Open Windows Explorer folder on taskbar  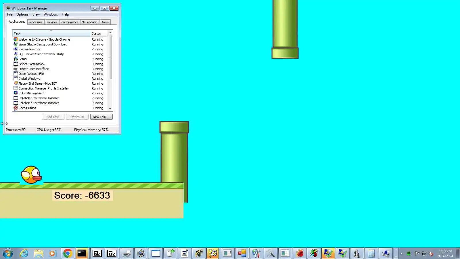39,253
